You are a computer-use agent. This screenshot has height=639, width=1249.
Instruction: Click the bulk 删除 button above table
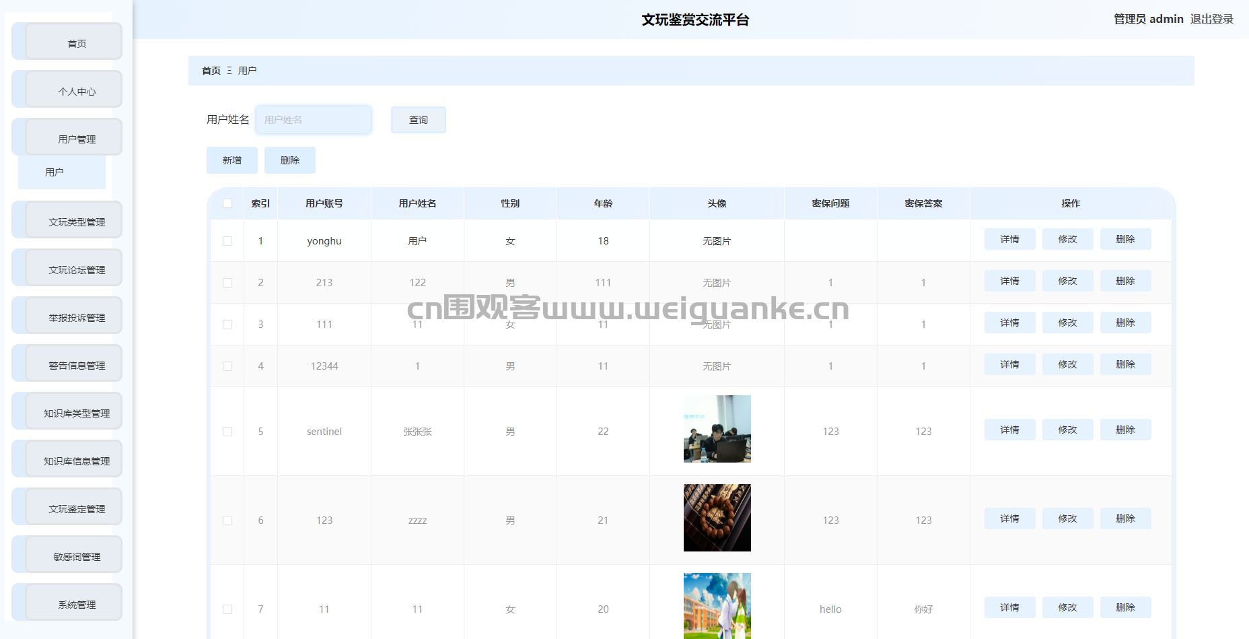(289, 160)
